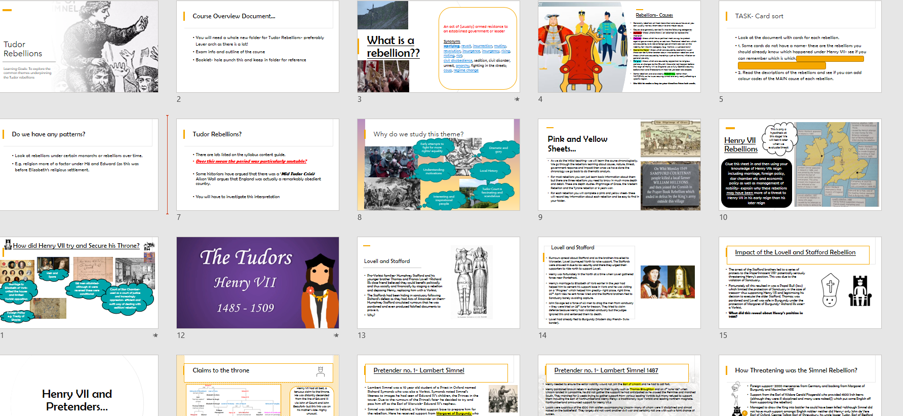Viewport: 903px width, 416px height.
Task: Select the 'Why do we study this theme?' slide
Action: [x=439, y=165]
